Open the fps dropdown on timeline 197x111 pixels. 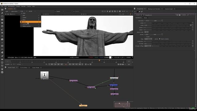[9, 64]
